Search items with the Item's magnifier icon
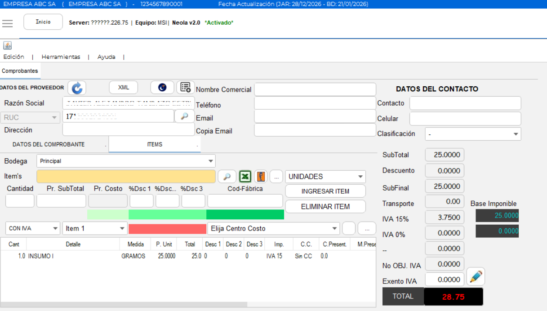The height and width of the screenshot is (311, 547). coord(227,177)
